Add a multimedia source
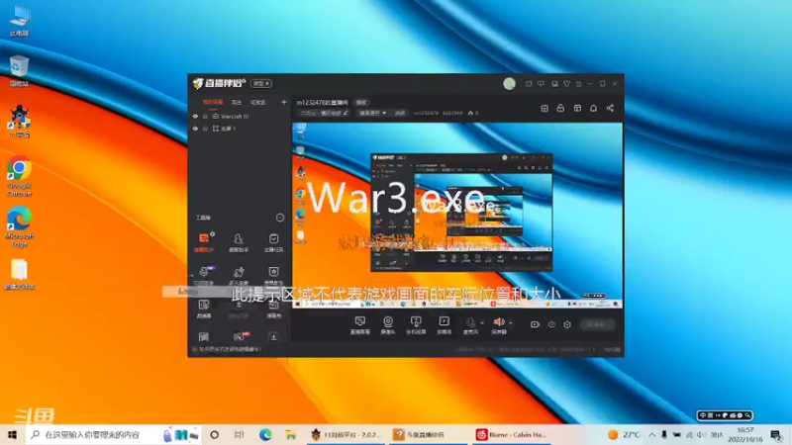 tap(444, 325)
